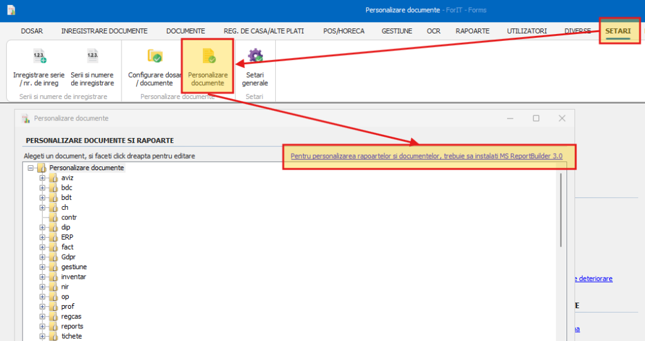Select the contr folder icon
Screen dimensions: 645x341
(54, 217)
